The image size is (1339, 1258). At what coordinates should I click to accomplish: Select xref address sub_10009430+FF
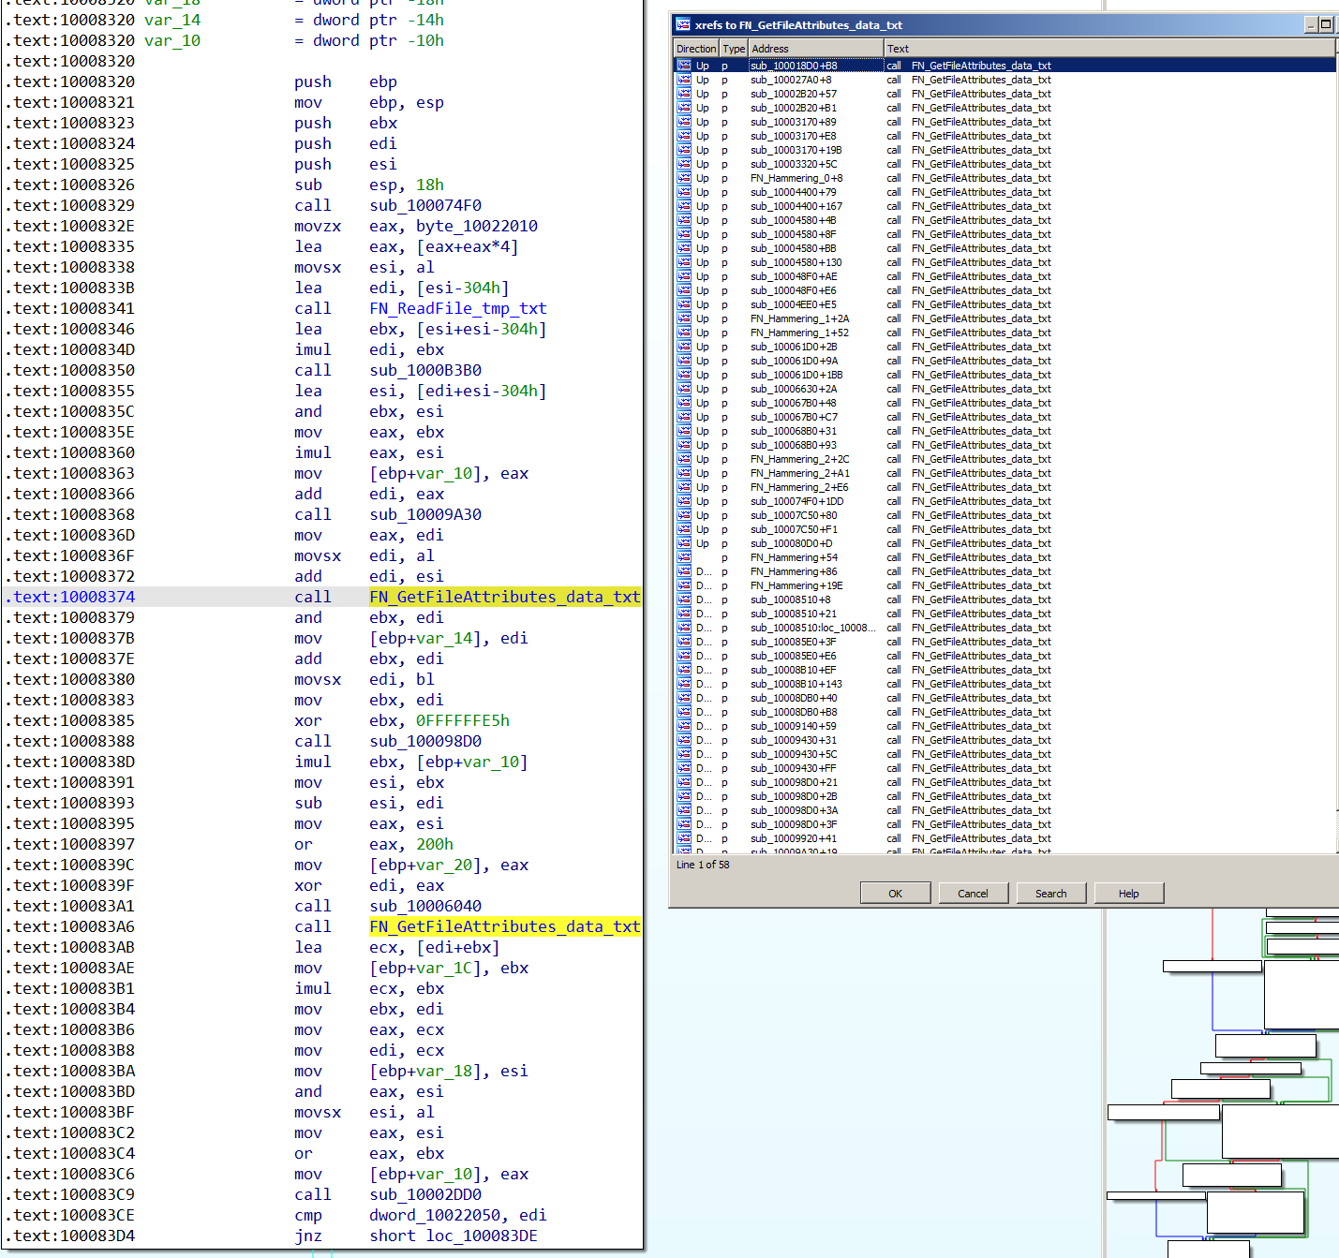pyautogui.click(x=793, y=768)
